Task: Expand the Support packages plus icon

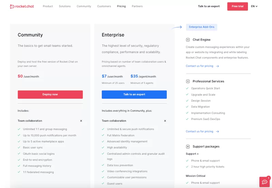Action: [x=188, y=147]
